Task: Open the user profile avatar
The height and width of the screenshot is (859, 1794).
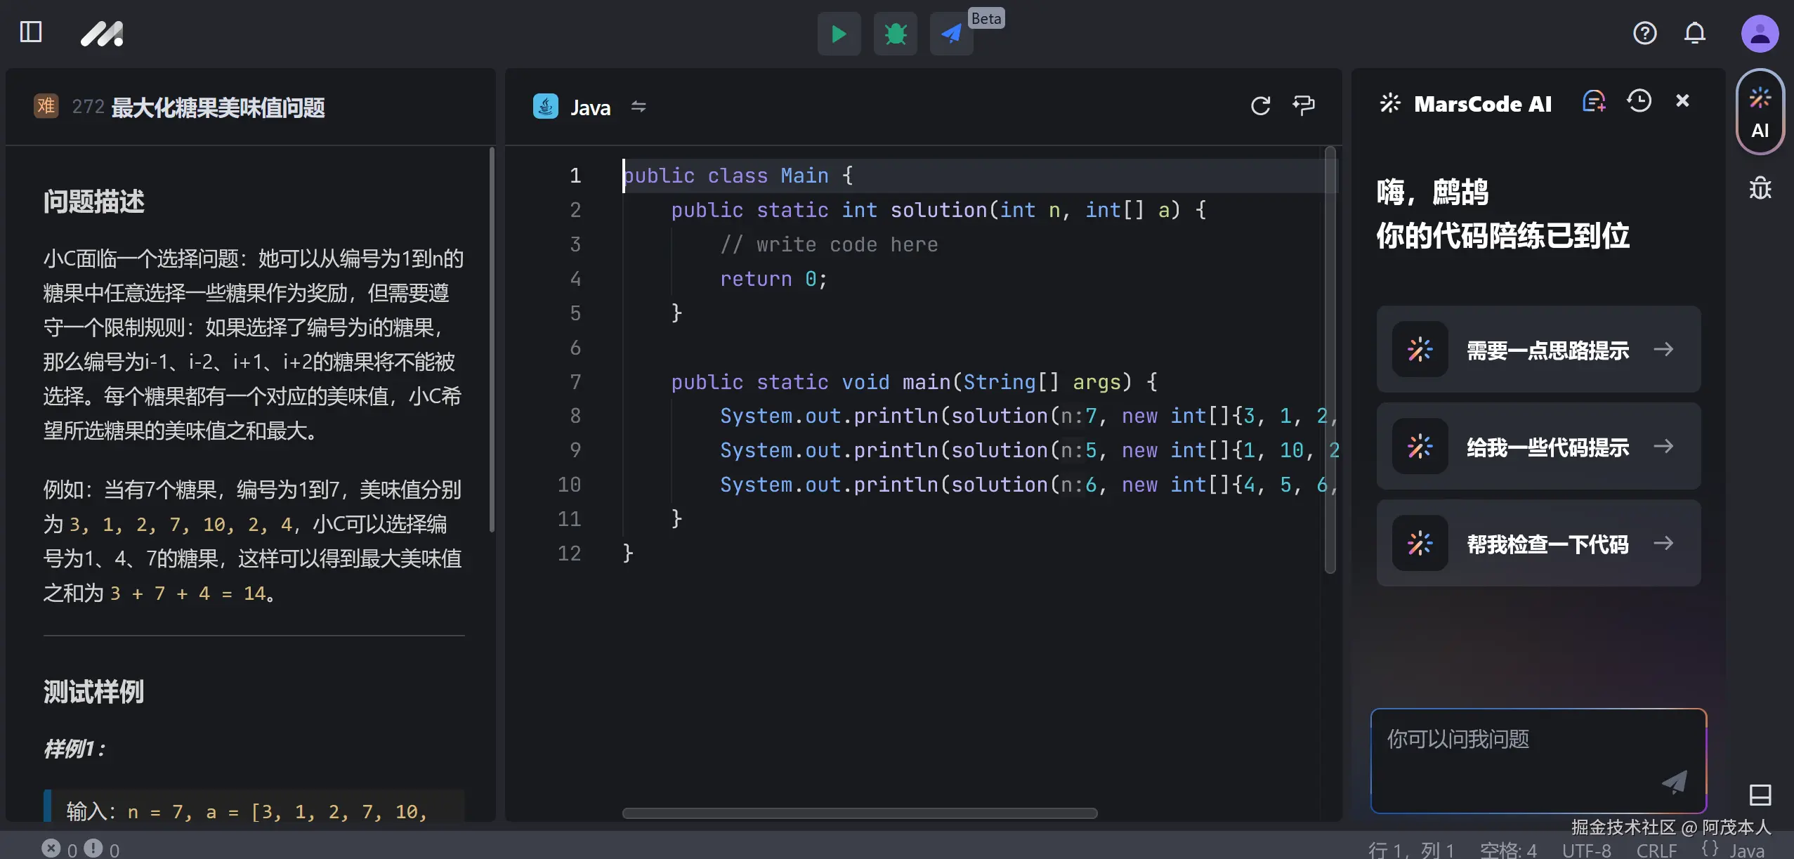Action: pos(1760,33)
